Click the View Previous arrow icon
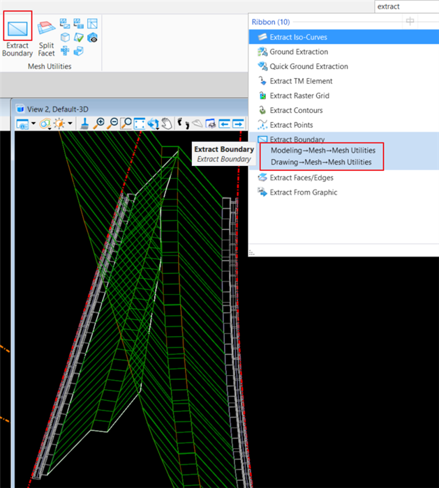 [x=225, y=124]
